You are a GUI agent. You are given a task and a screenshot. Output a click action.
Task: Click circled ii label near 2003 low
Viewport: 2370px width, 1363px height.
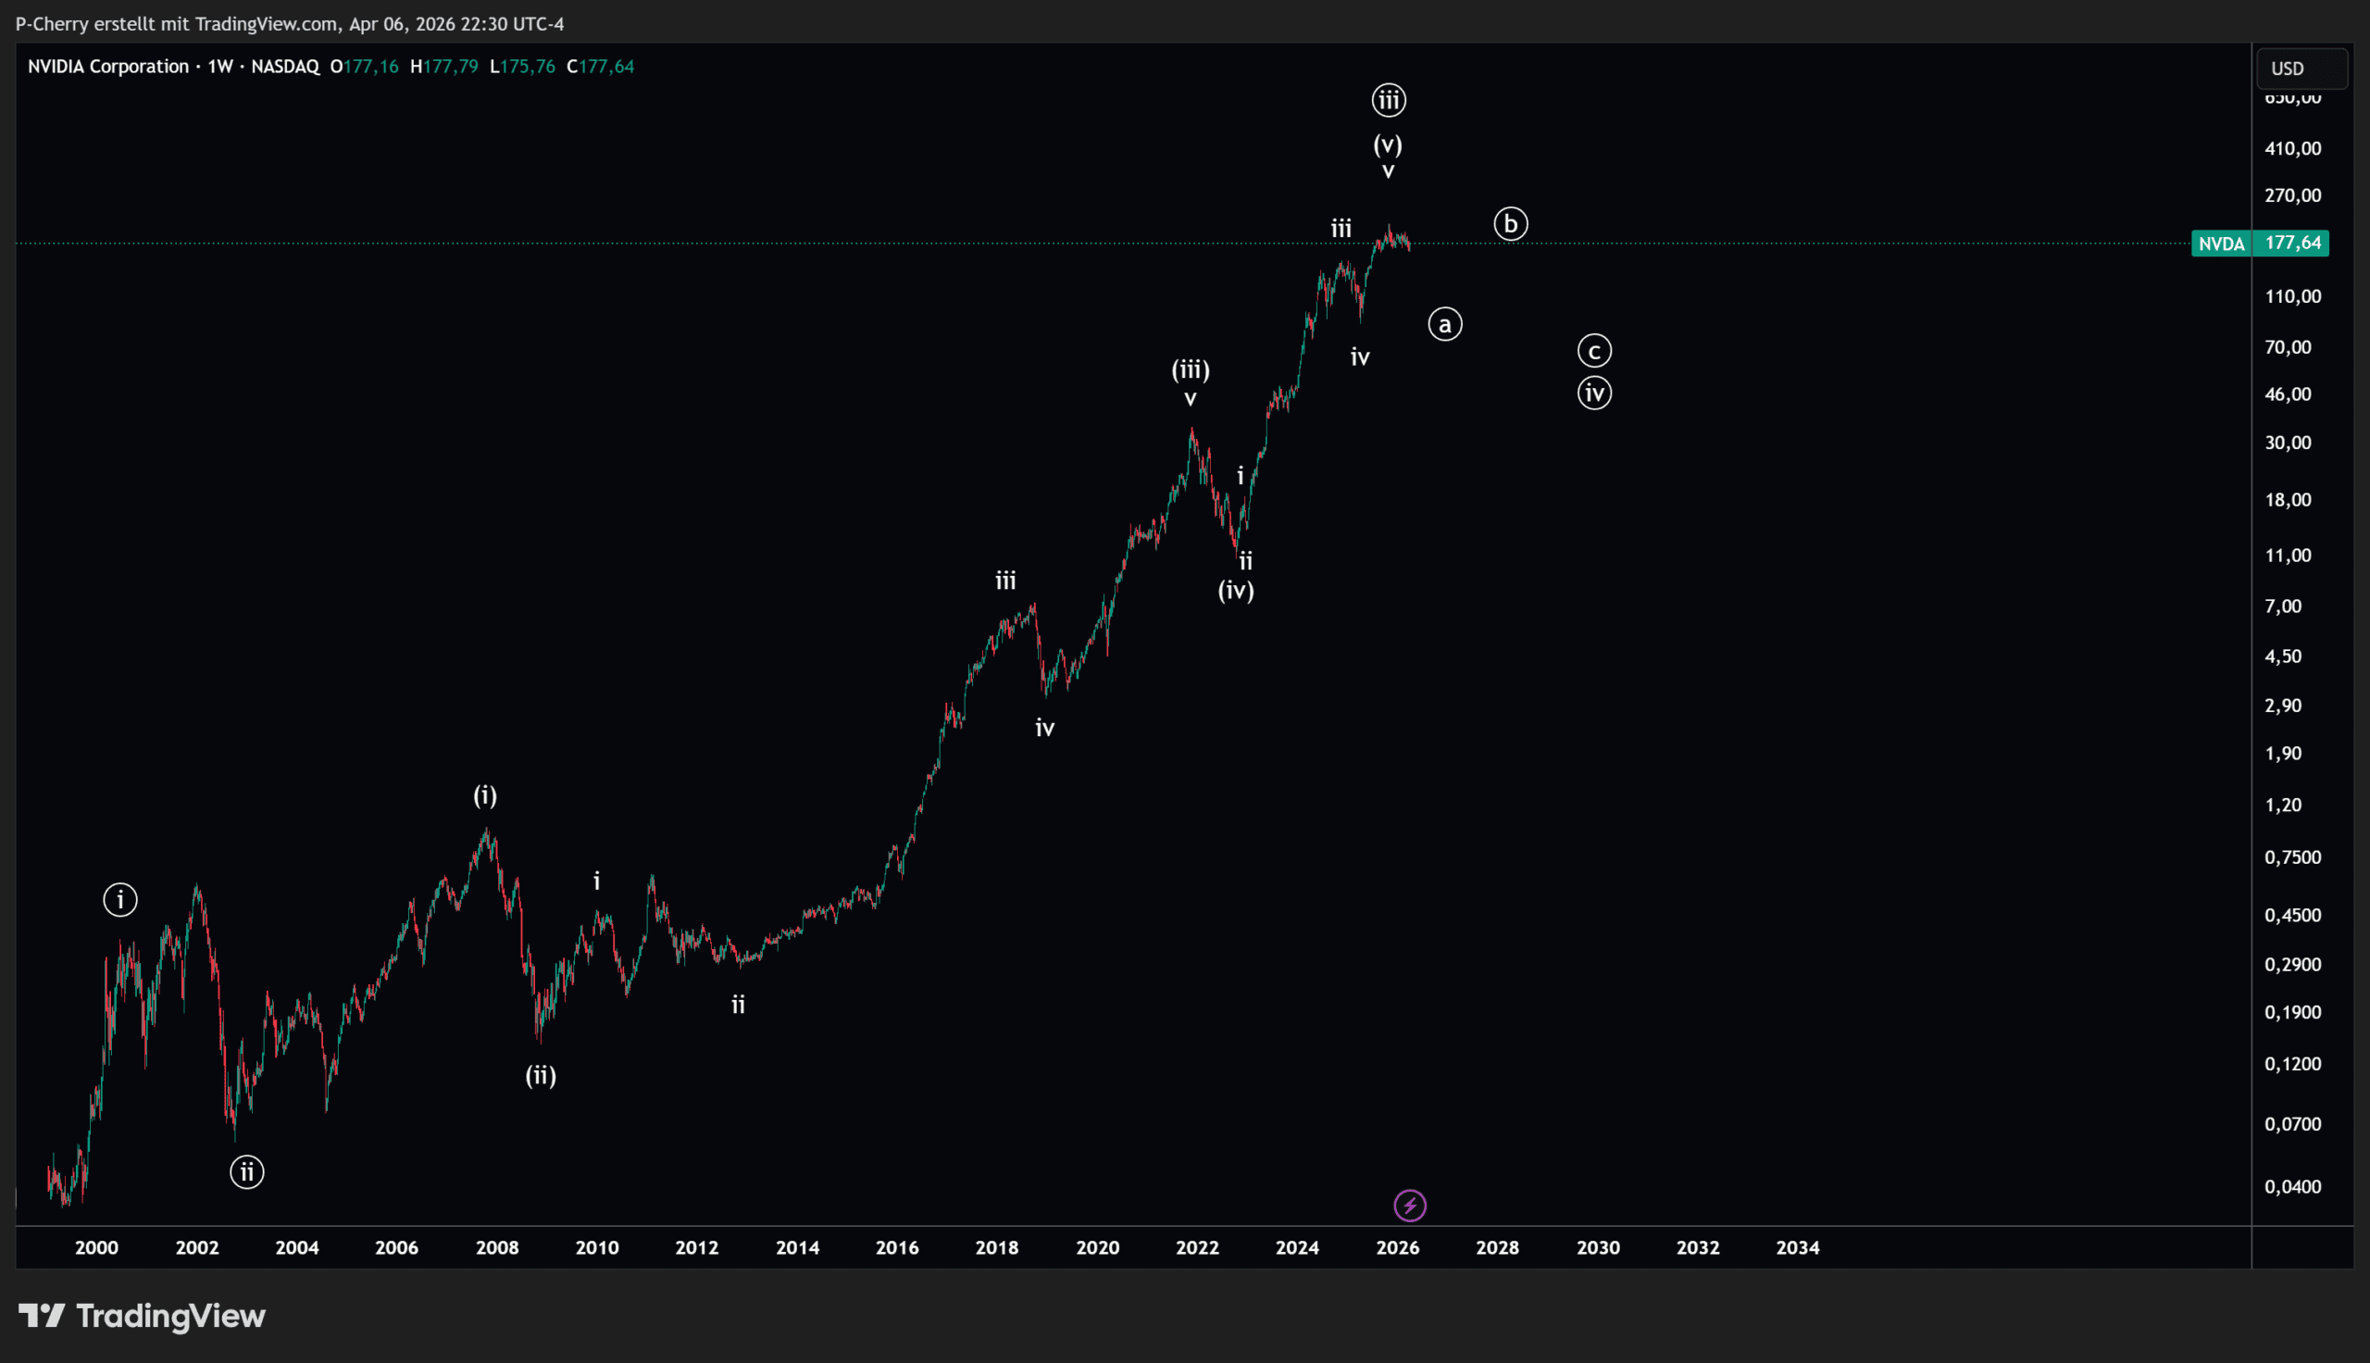click(x=247, y=1172)
